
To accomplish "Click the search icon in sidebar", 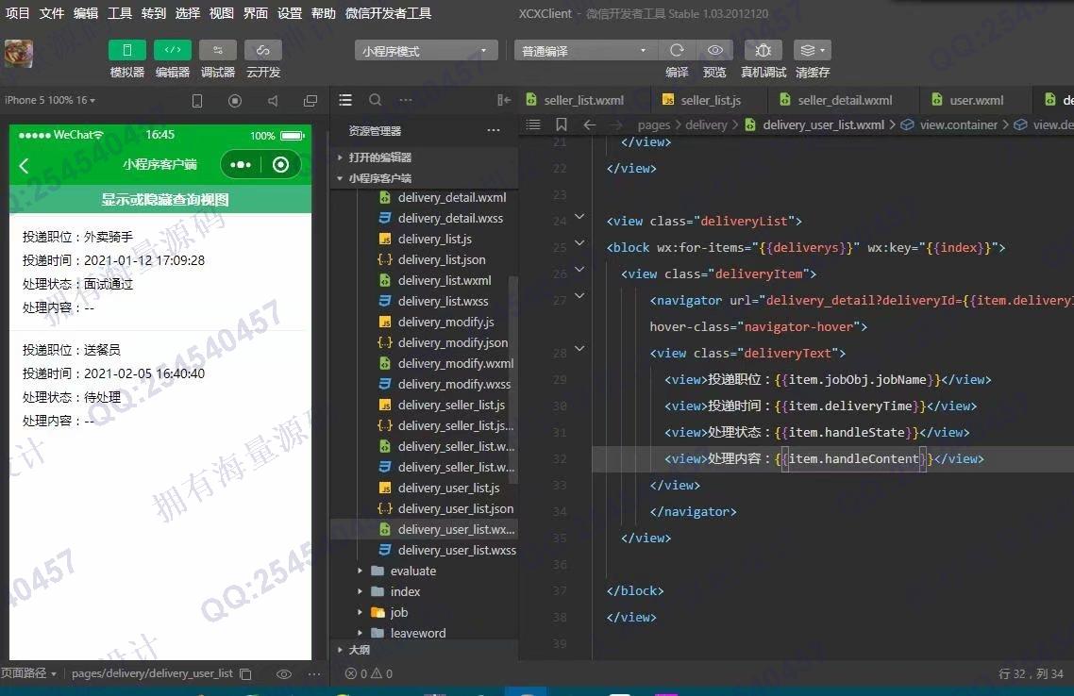I will (x=375, y=100).
